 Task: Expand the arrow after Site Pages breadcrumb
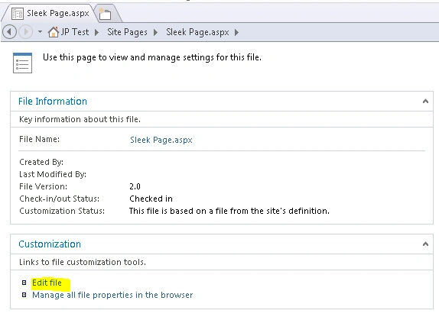156,32
